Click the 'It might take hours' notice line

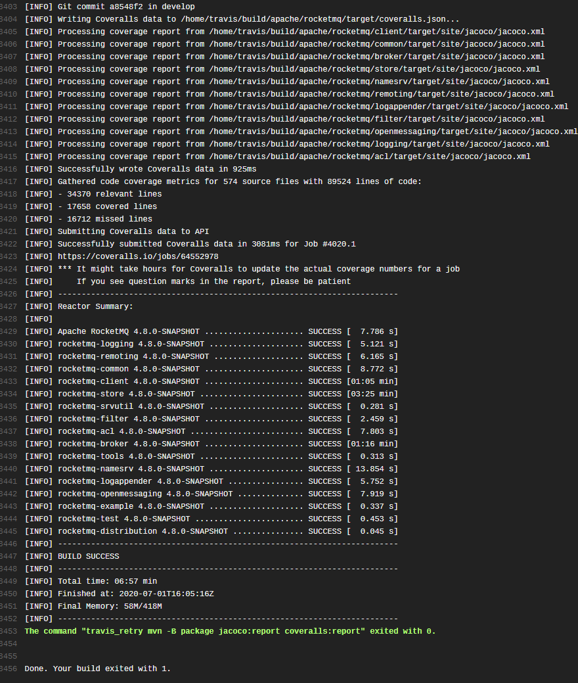pos(242,269)
